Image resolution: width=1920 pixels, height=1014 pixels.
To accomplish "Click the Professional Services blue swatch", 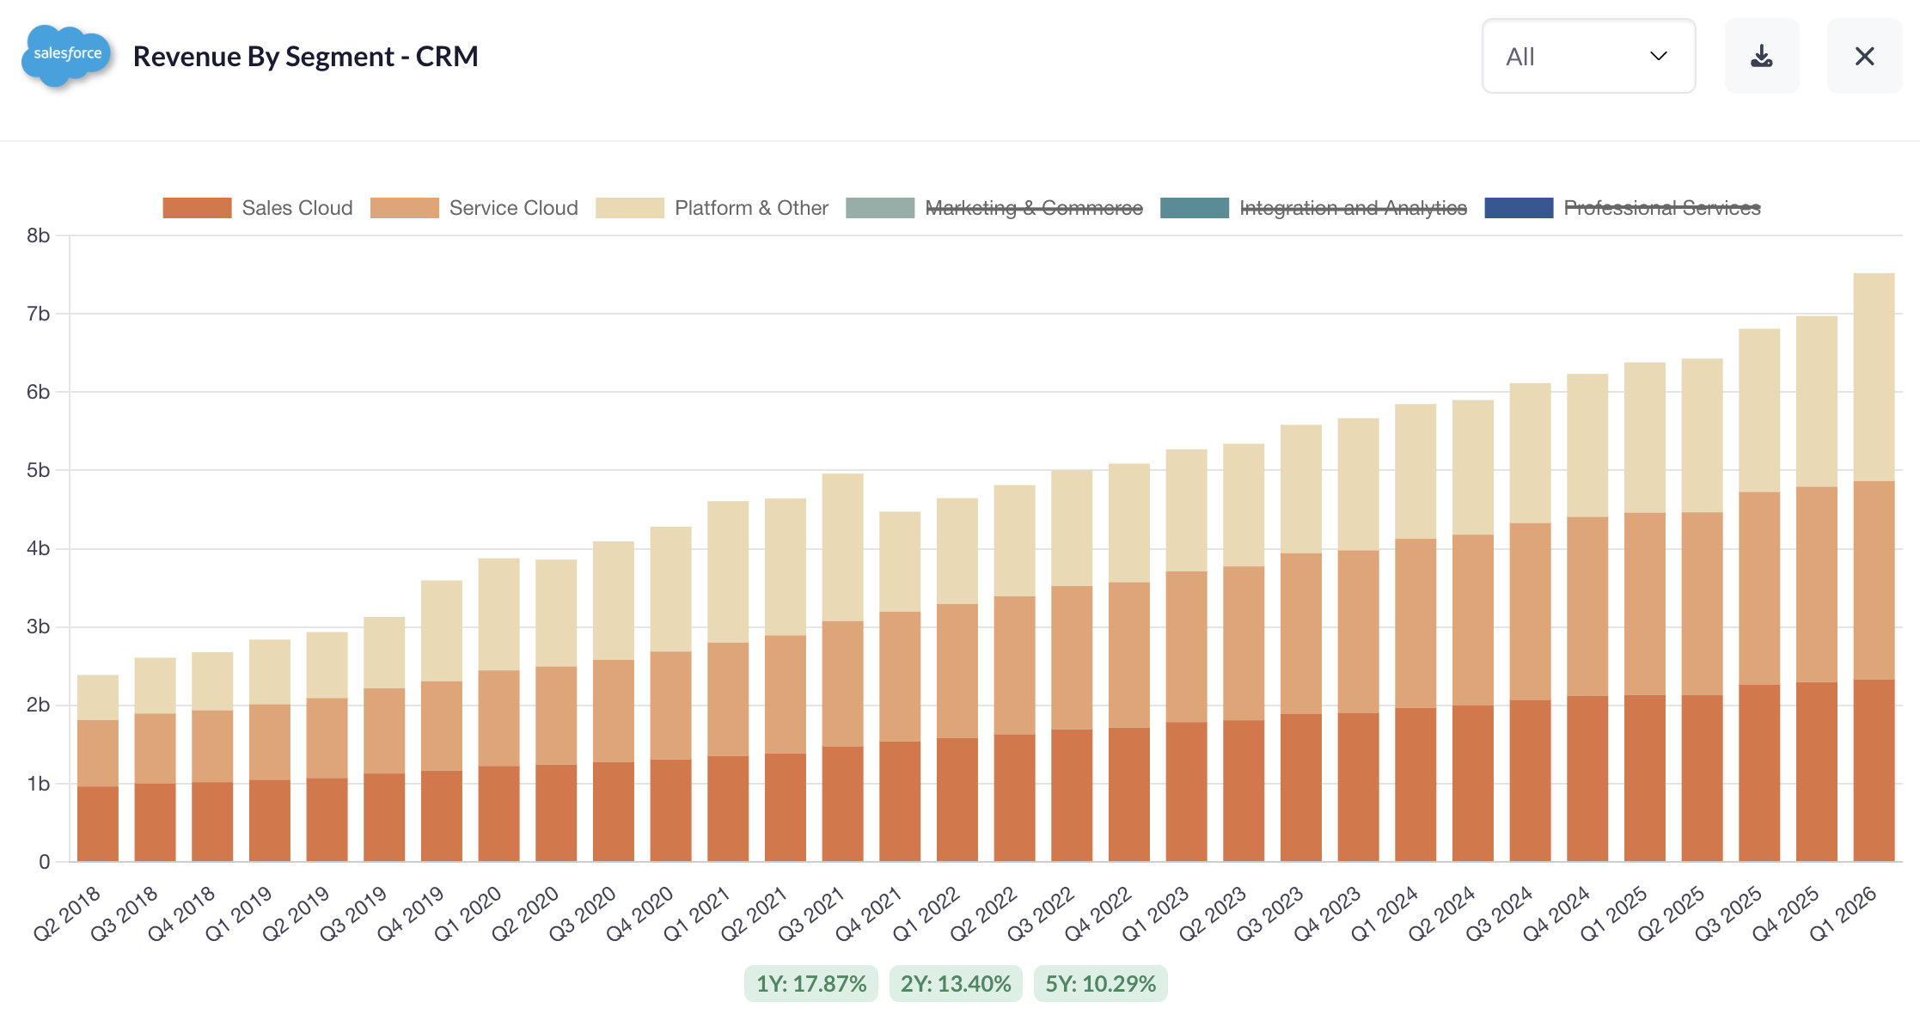I will [1518, 208].
